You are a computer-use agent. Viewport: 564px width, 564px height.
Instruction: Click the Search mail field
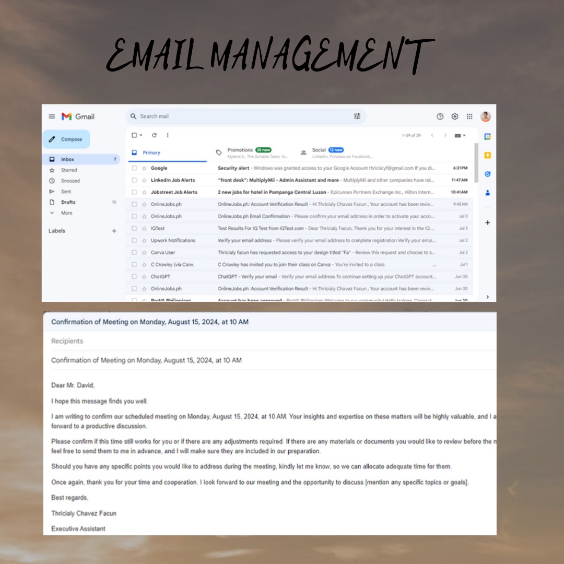point(245,116)
